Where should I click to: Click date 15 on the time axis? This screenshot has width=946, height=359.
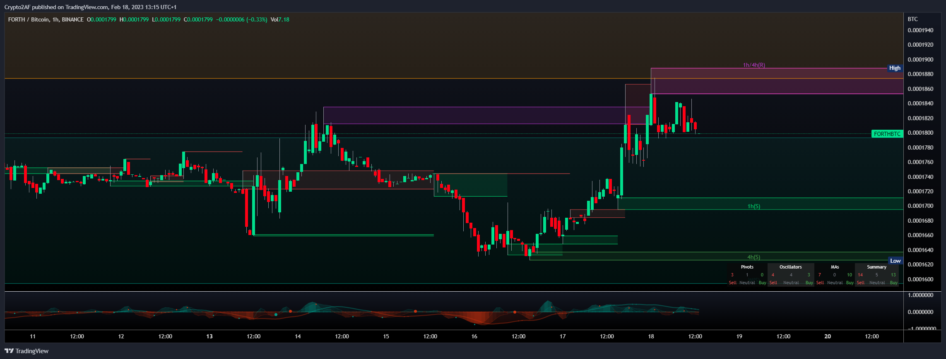(386, 336)
